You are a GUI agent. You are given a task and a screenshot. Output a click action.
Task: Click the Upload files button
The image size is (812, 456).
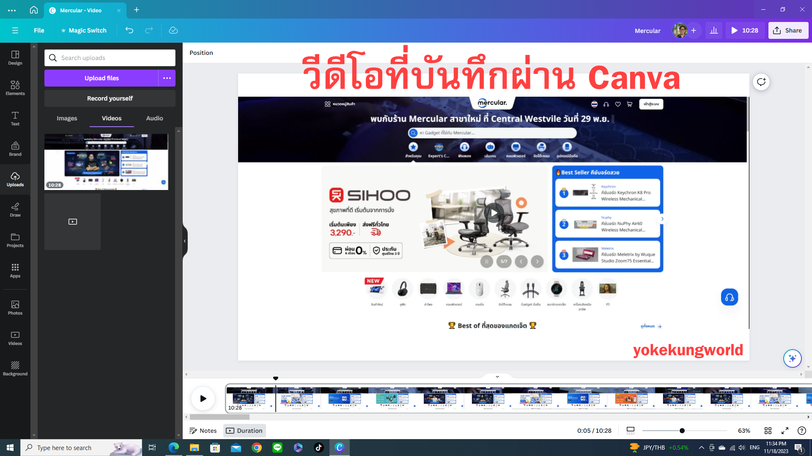pyautogui.click(x=101, y=78)
